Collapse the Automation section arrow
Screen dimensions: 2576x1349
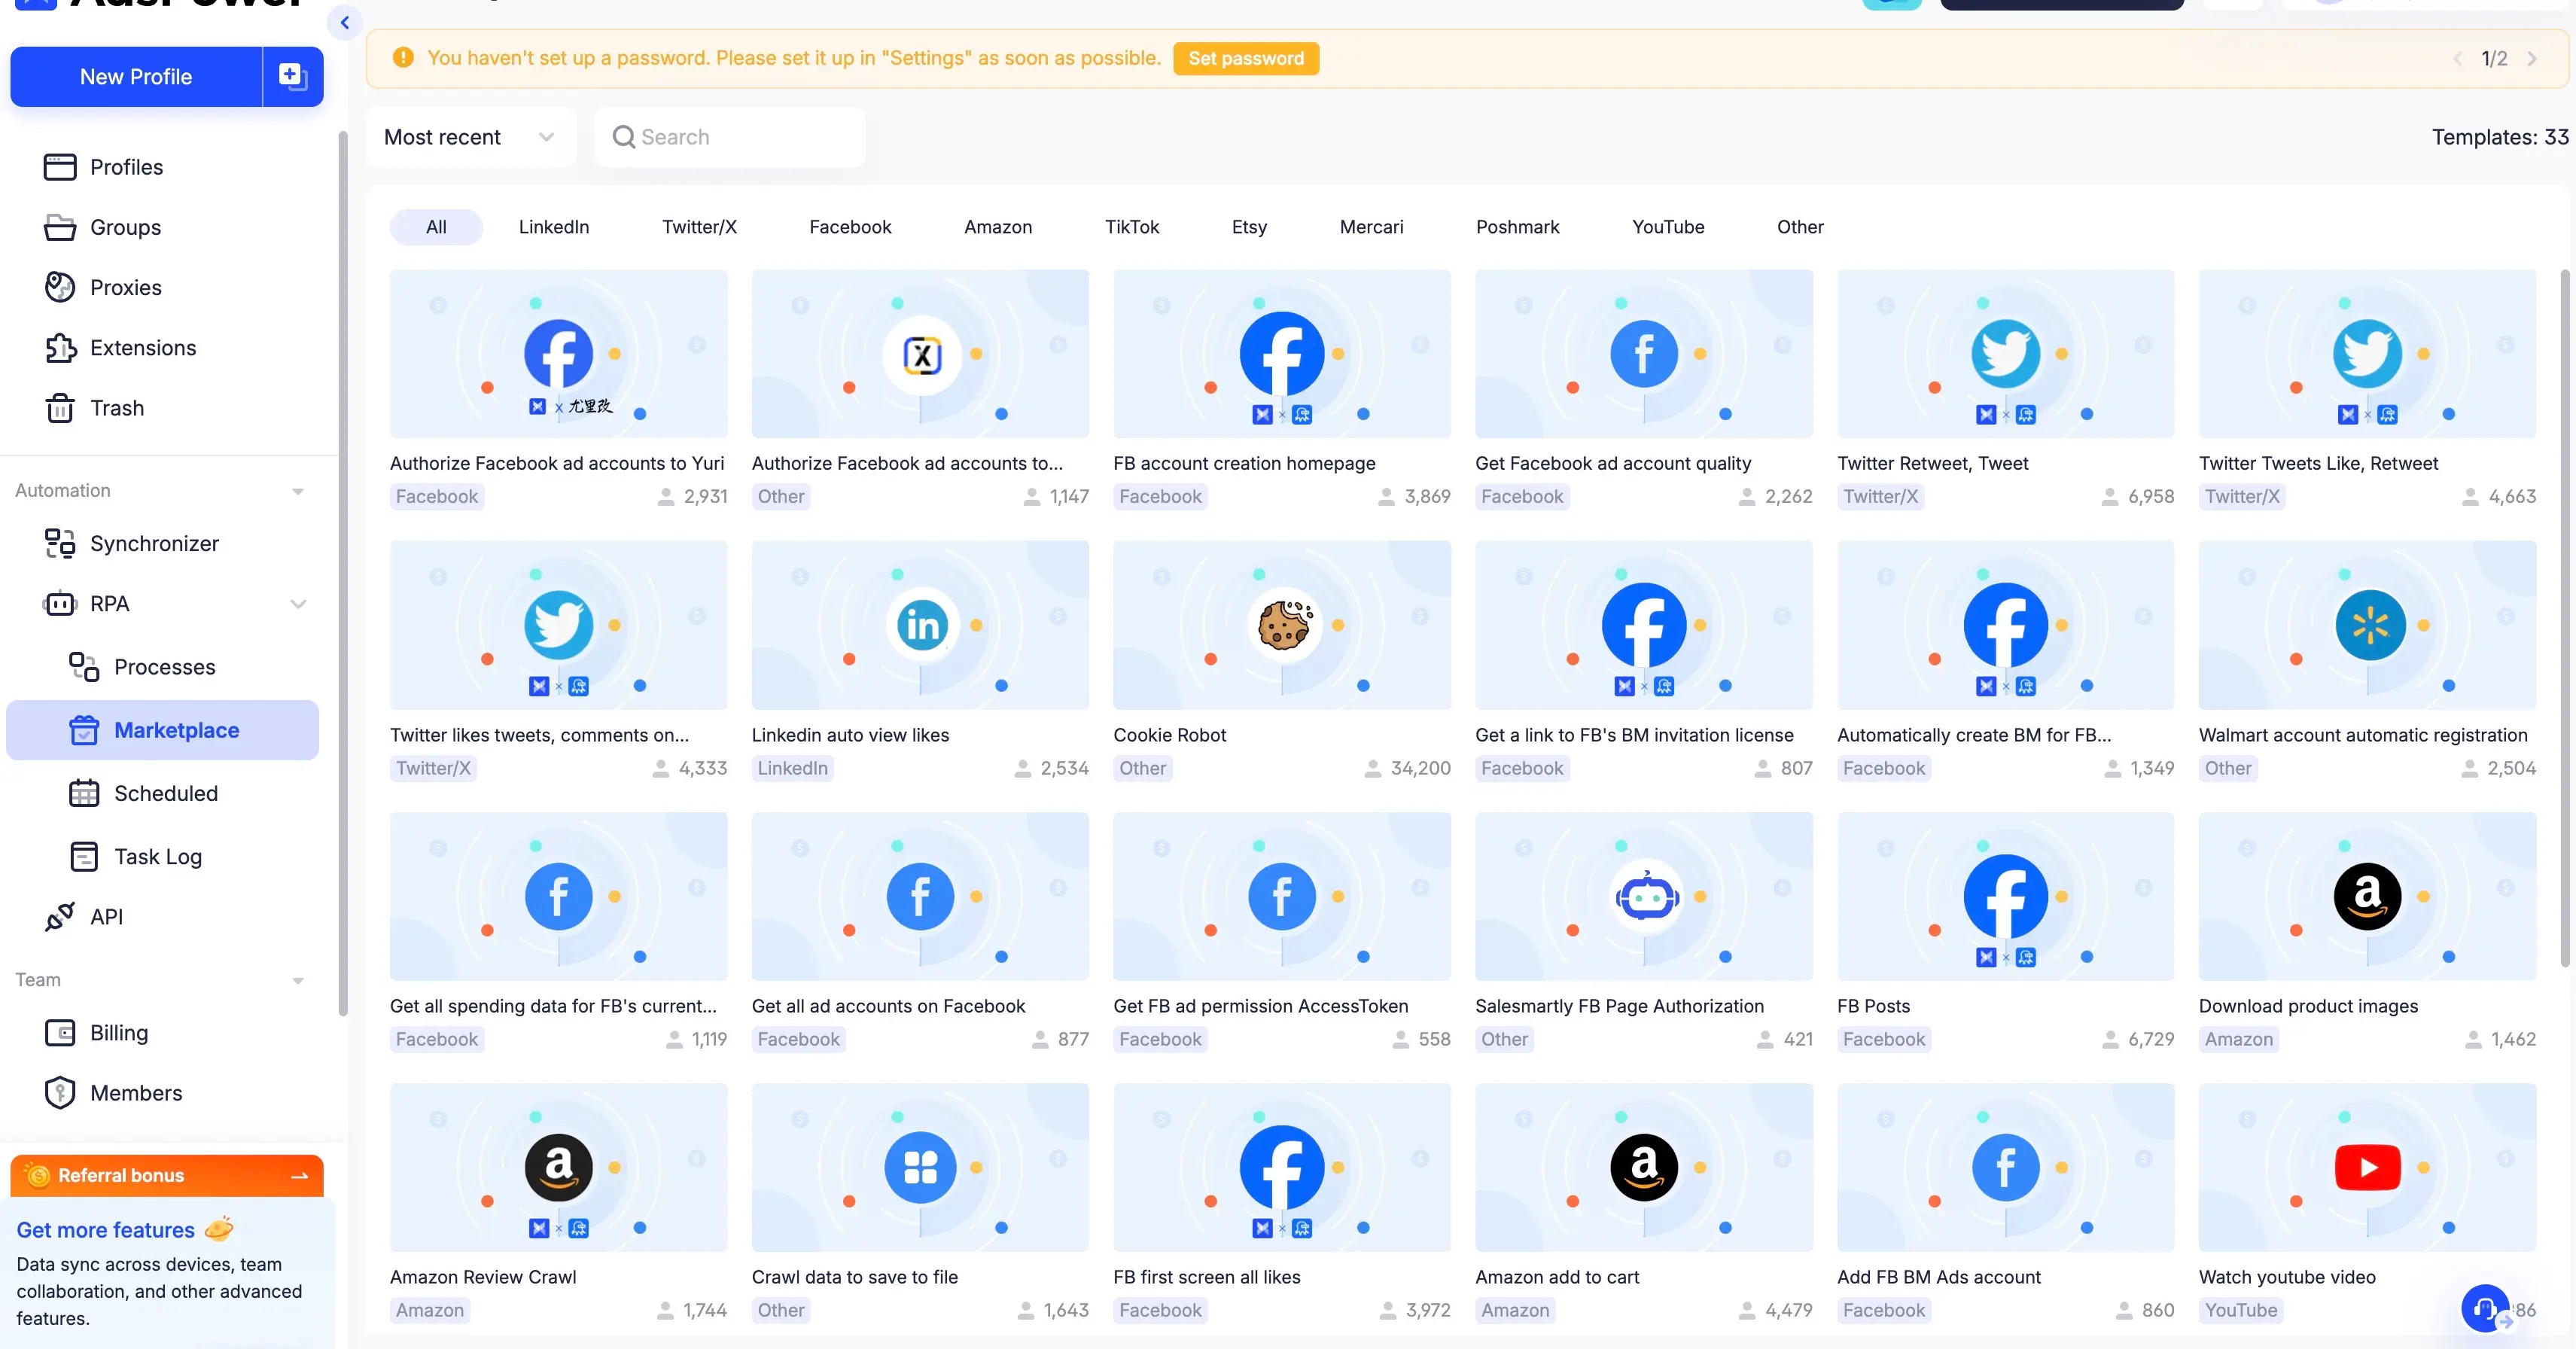(x=298, y=491)
